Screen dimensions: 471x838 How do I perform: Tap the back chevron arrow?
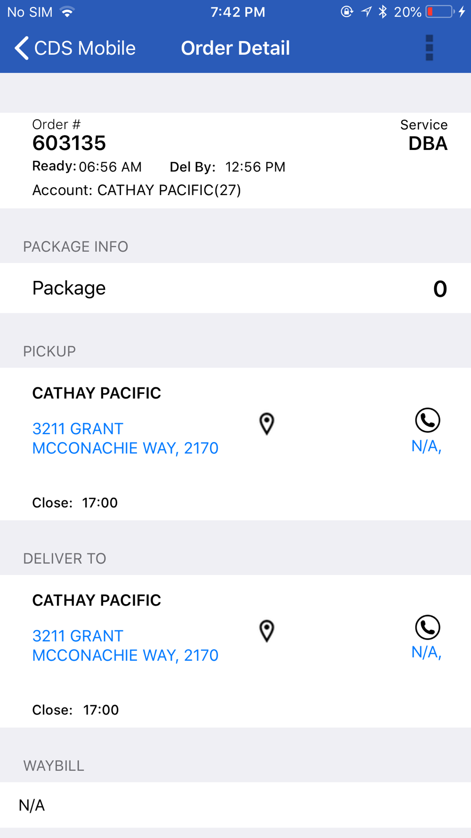point(22,48)
